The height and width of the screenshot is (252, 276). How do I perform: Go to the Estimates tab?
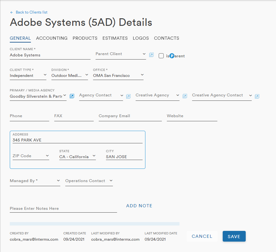(115, 38)
